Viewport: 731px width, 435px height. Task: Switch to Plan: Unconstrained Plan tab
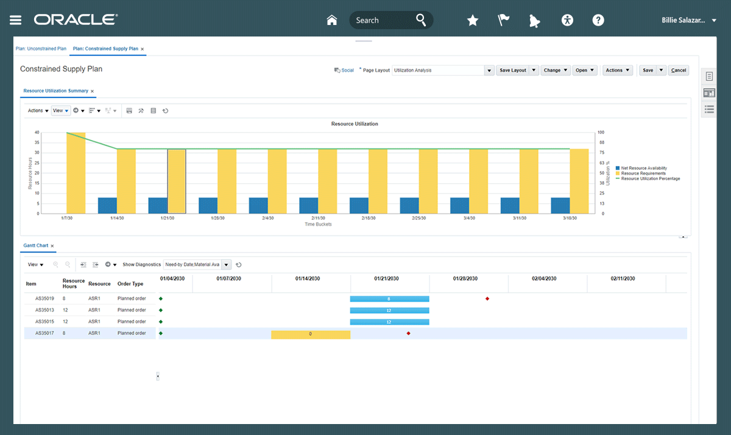tap(41, 49)
